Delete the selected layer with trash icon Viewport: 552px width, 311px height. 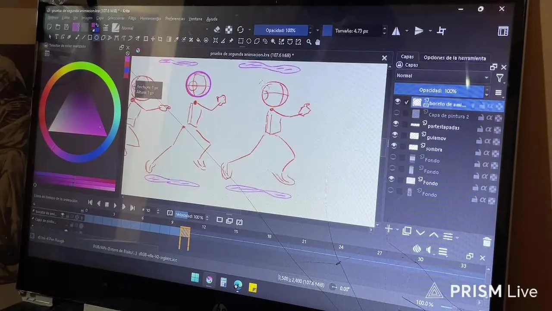[487, 242]
